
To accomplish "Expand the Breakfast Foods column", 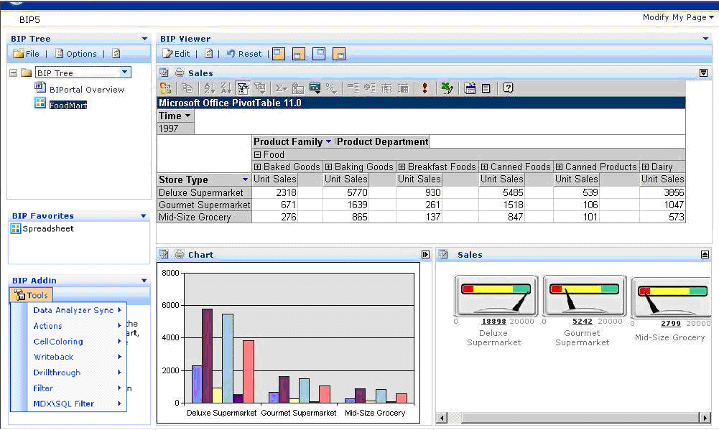I will (x=402, y=167).
